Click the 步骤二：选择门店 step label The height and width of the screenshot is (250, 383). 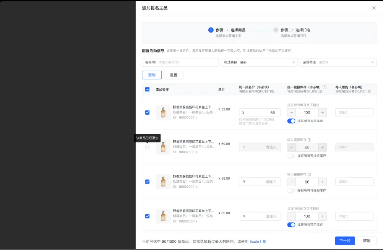tap(295, 30)
